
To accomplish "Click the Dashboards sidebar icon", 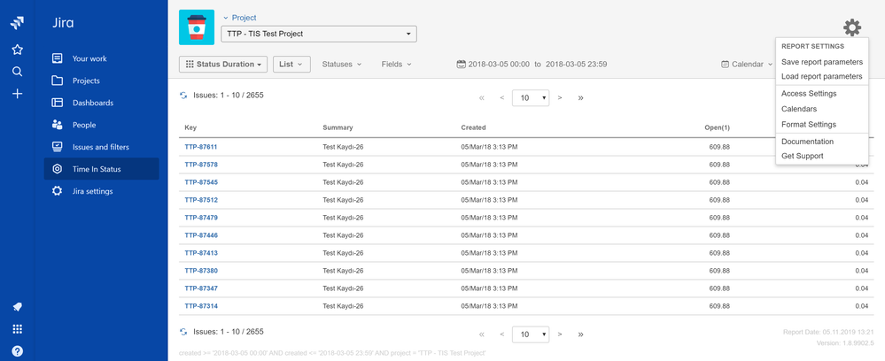I will pyautogui.click(x=57, y=103).
